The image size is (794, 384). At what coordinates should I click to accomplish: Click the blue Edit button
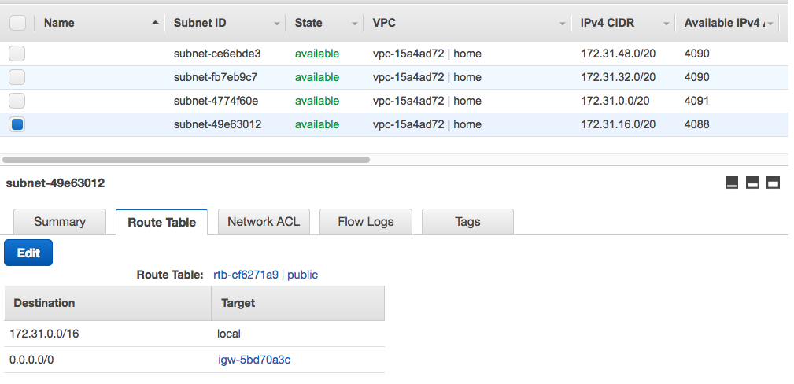28,253
